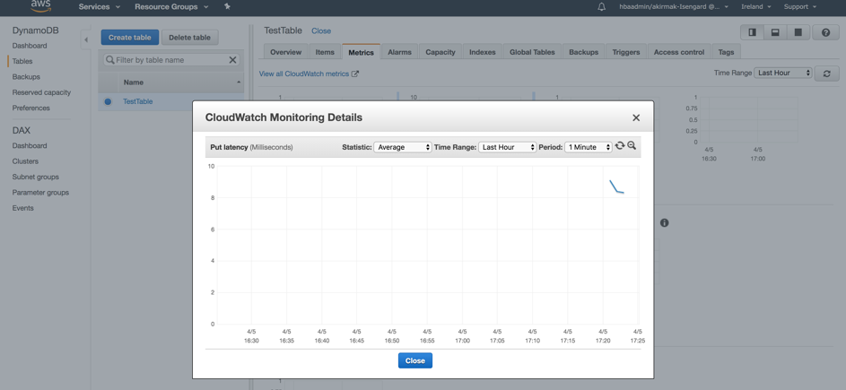Image resolution: width=846 pixels, height=390 pixels.
Task: Switch to the Overview tab
Action: pyautogui.click(x=285, y=52)
